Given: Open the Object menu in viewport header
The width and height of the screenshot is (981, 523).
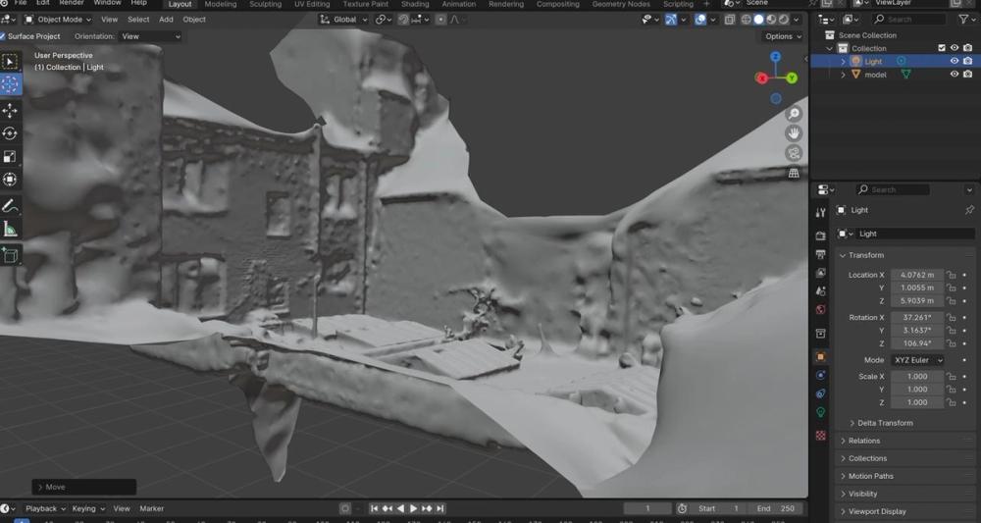Looking at the screenshot, I should tap(194, 20).
